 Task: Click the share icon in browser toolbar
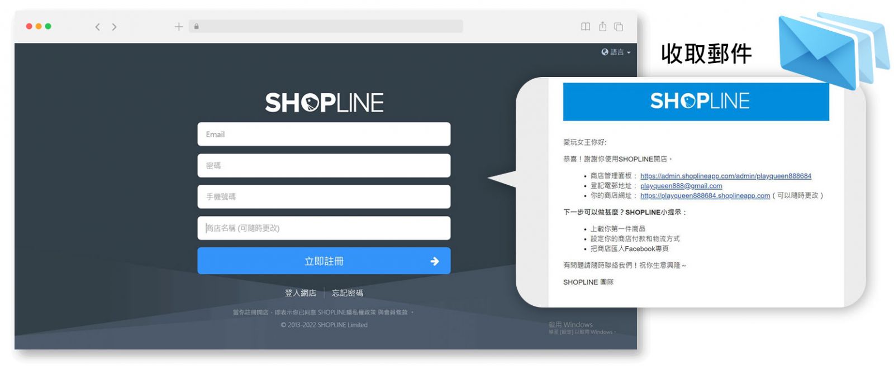[x=602, y=26]
